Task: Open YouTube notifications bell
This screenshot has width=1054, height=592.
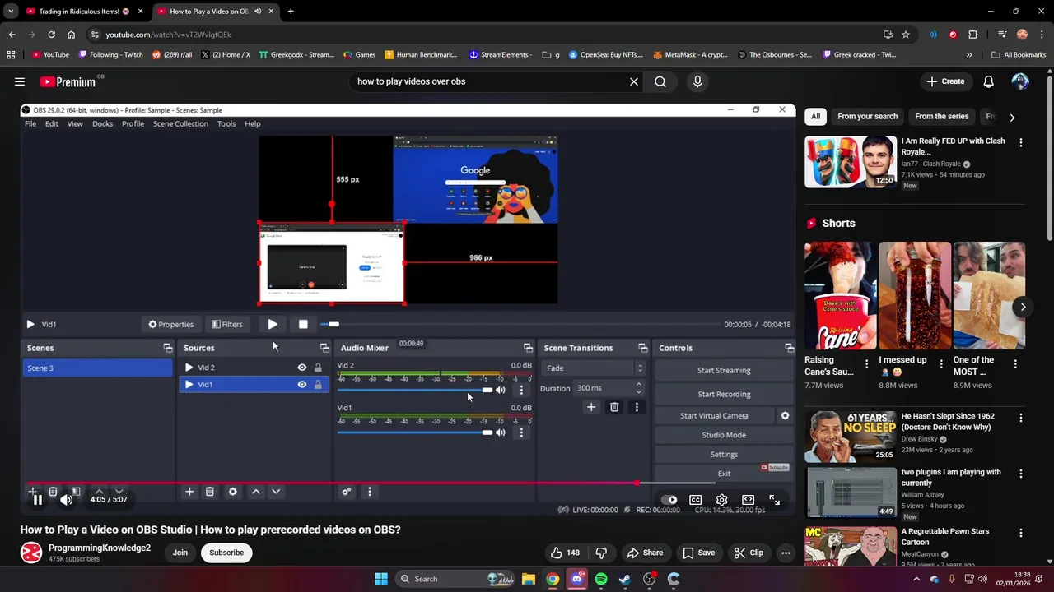Action: point(988,81)
